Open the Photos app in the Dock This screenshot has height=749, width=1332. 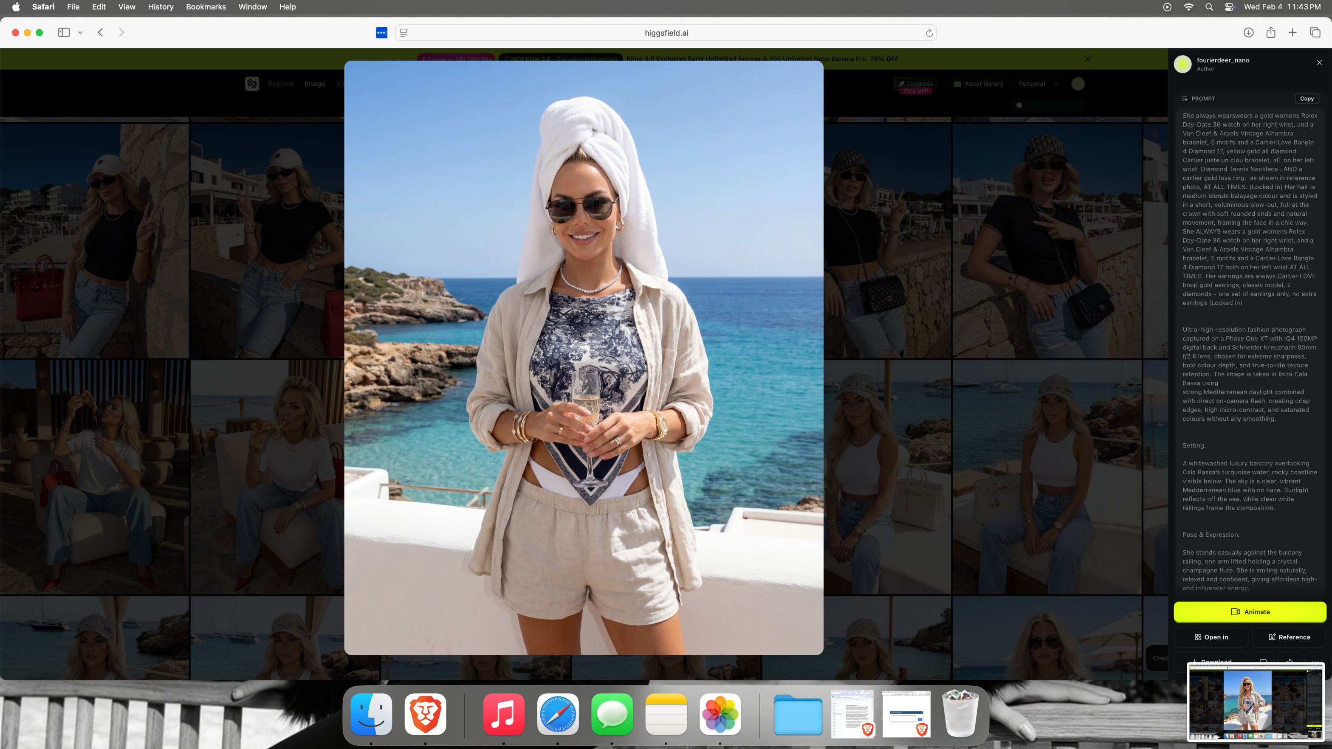tap(720, 714)
